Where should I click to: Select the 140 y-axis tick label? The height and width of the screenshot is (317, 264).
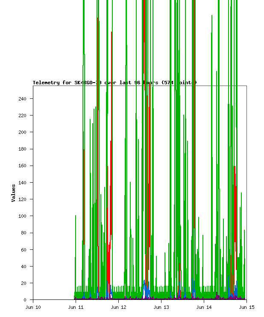23,183
